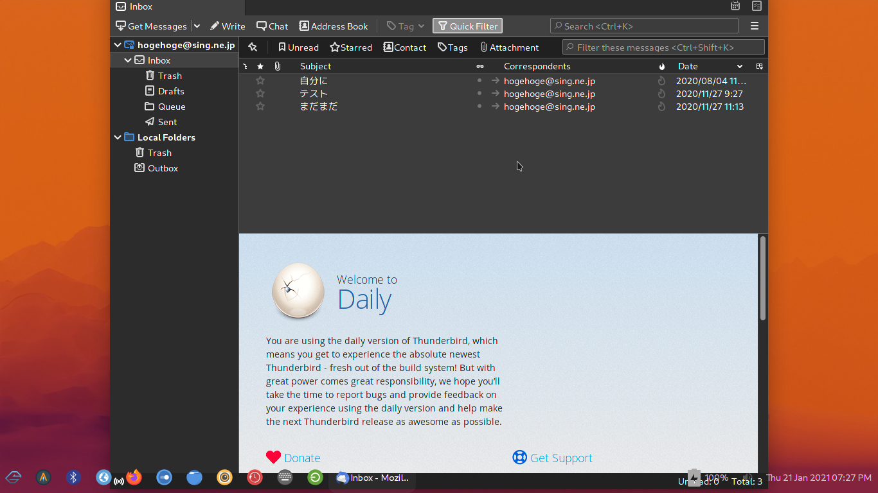Focus the global Search field
Screen dimensions: 878x493
click(644, 26)
